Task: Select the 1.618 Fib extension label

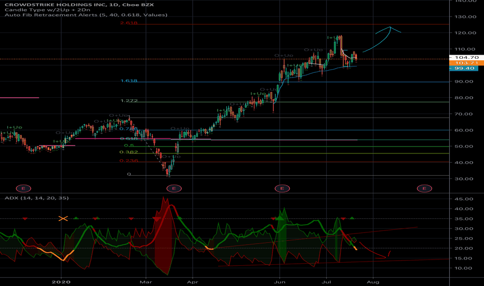Action: pos(129,81)
